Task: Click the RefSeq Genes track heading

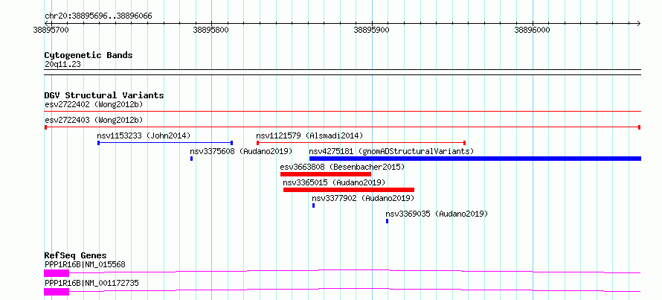Action: tap(76, 255)
